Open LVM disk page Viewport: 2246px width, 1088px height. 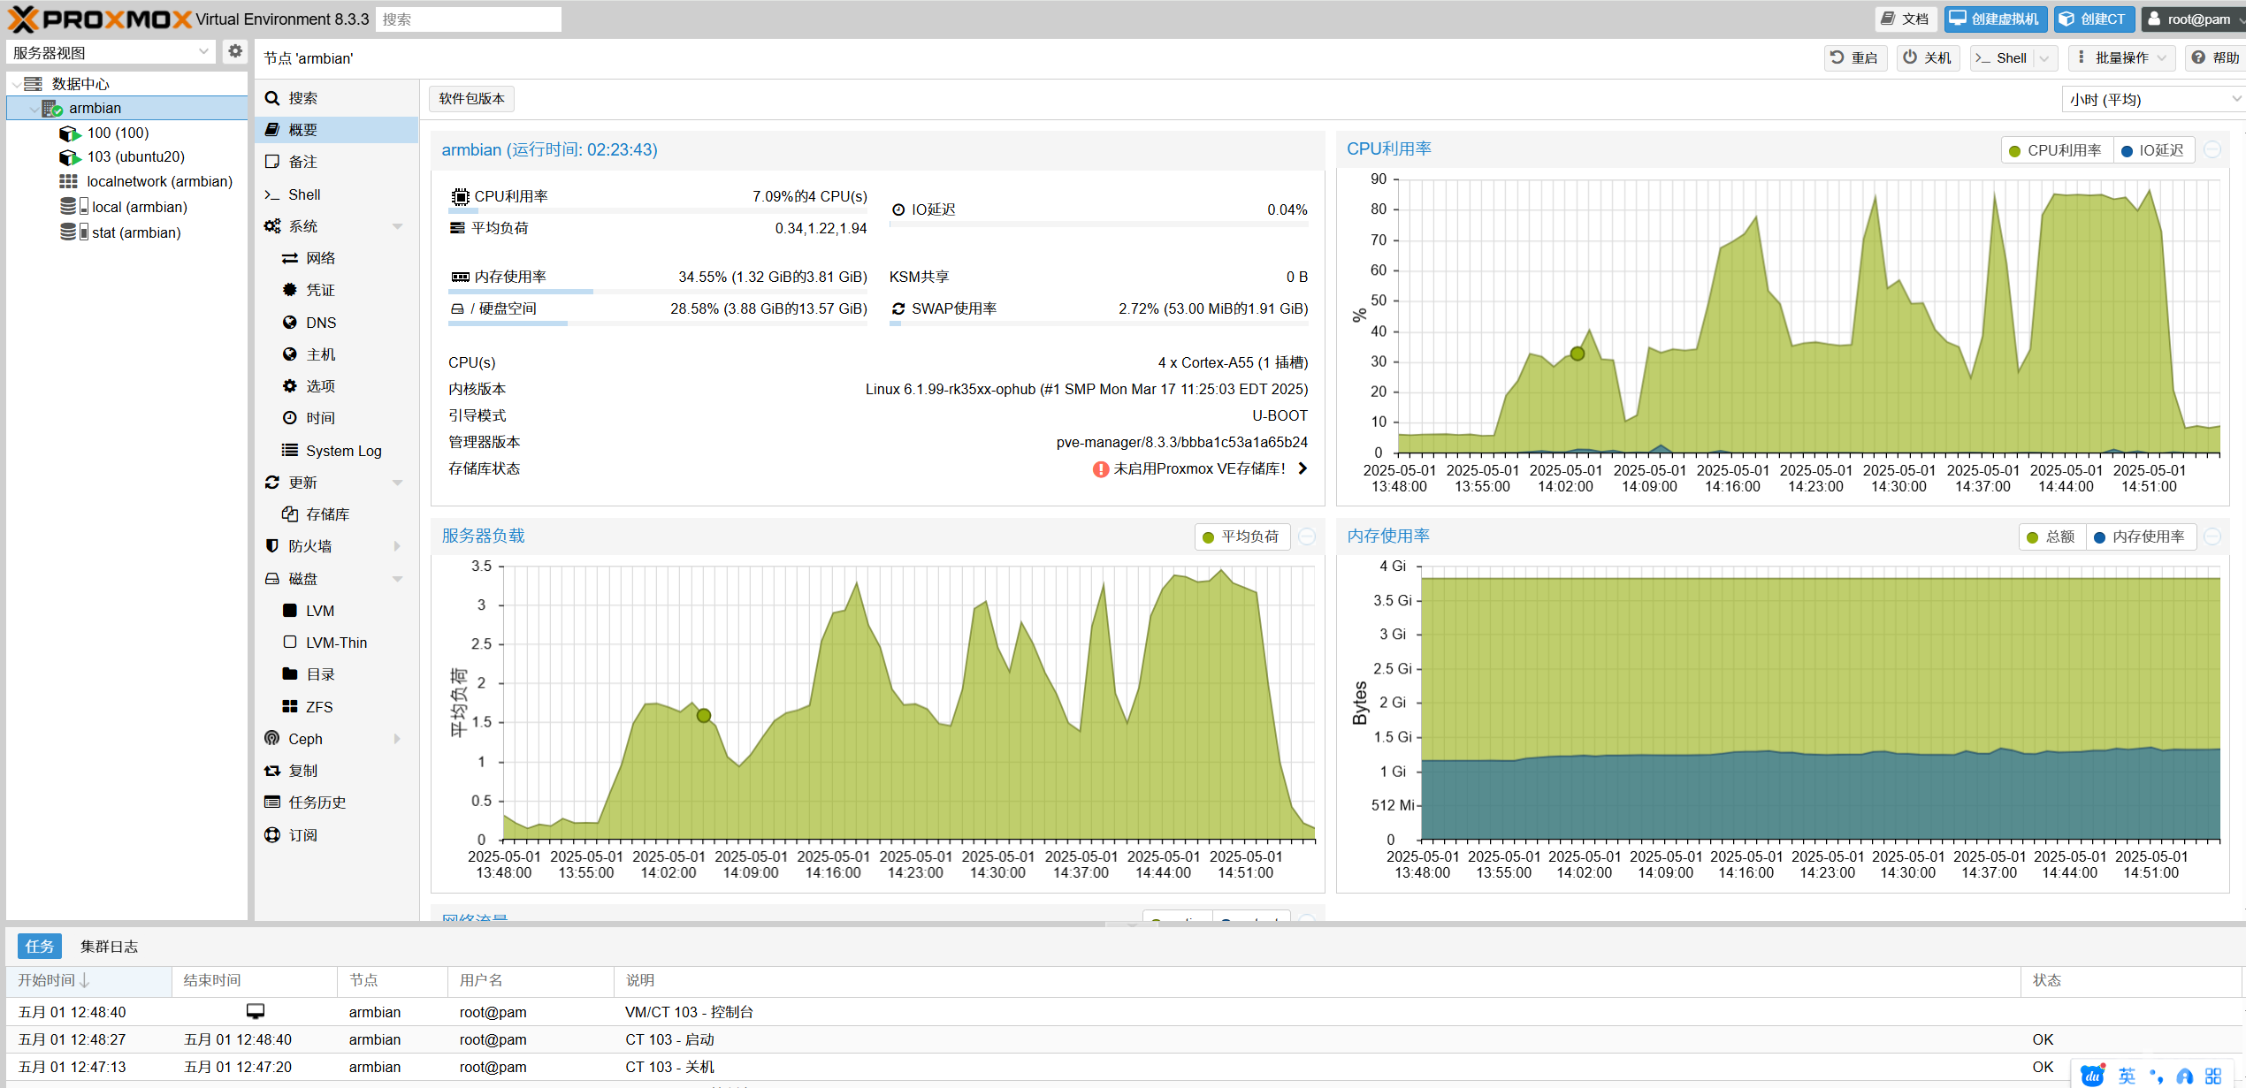[336, 611]
